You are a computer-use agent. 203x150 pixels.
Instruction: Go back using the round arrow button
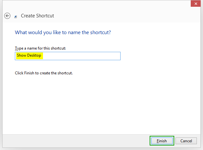(7, 16)
